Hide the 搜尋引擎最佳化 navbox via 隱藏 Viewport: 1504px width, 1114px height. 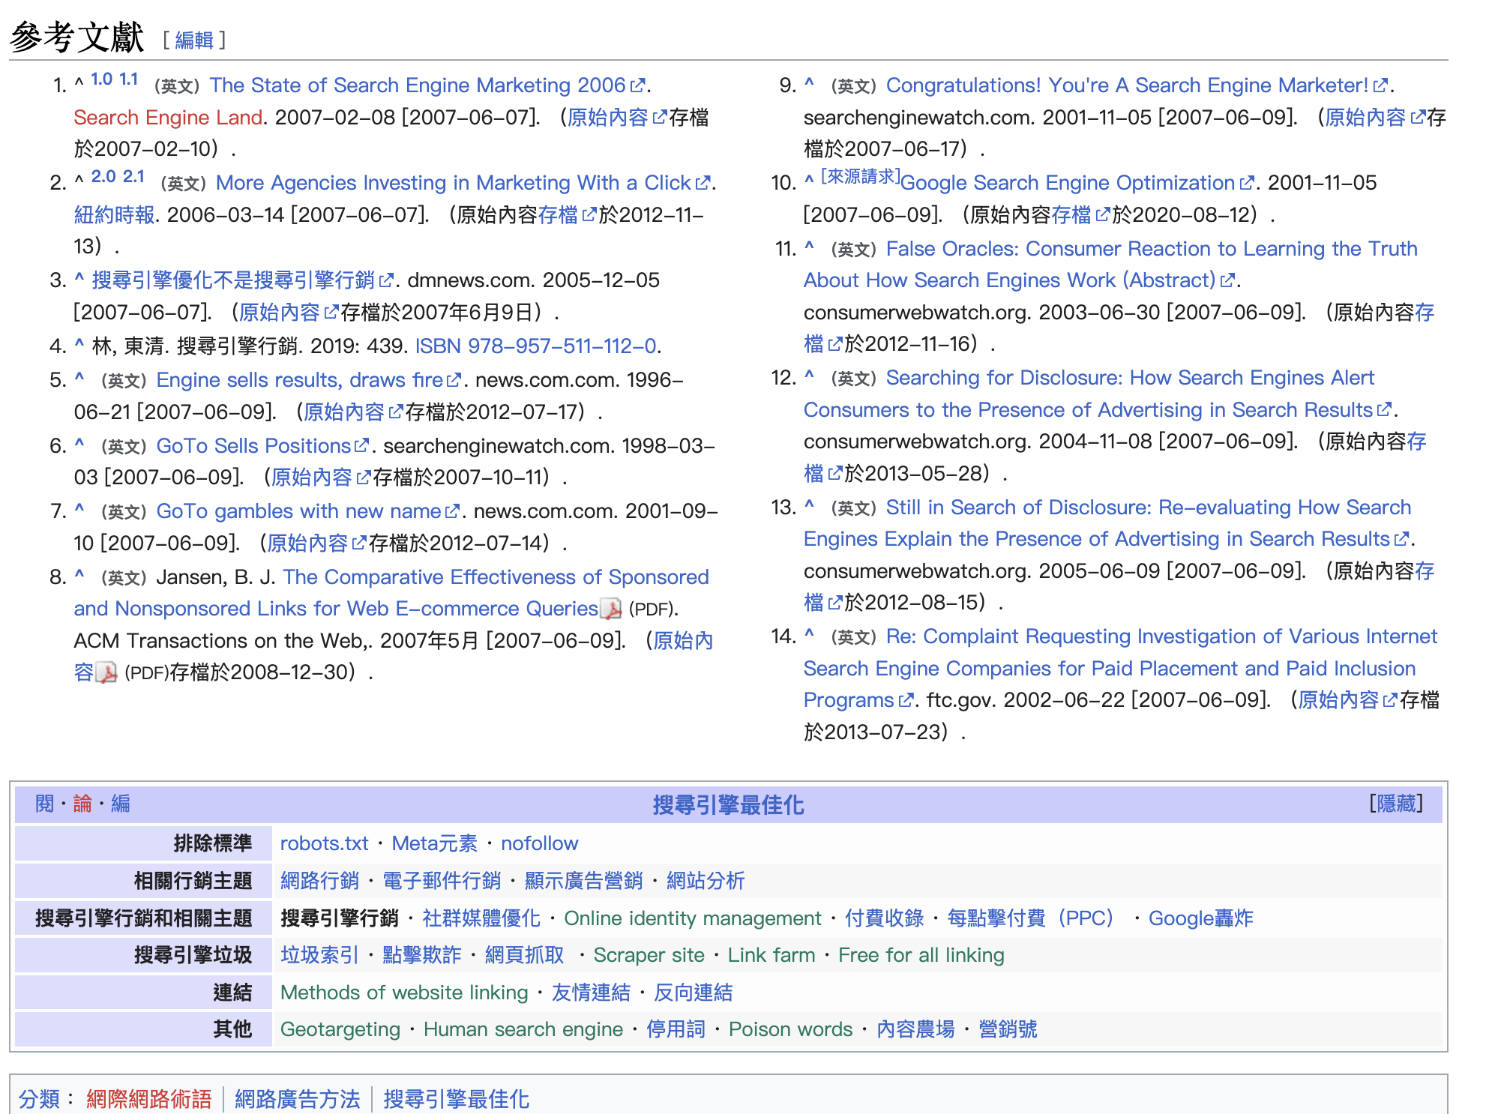[1395, 804]
